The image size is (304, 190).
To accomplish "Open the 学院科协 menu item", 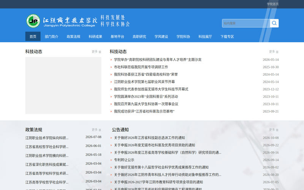I will (183, 36).
